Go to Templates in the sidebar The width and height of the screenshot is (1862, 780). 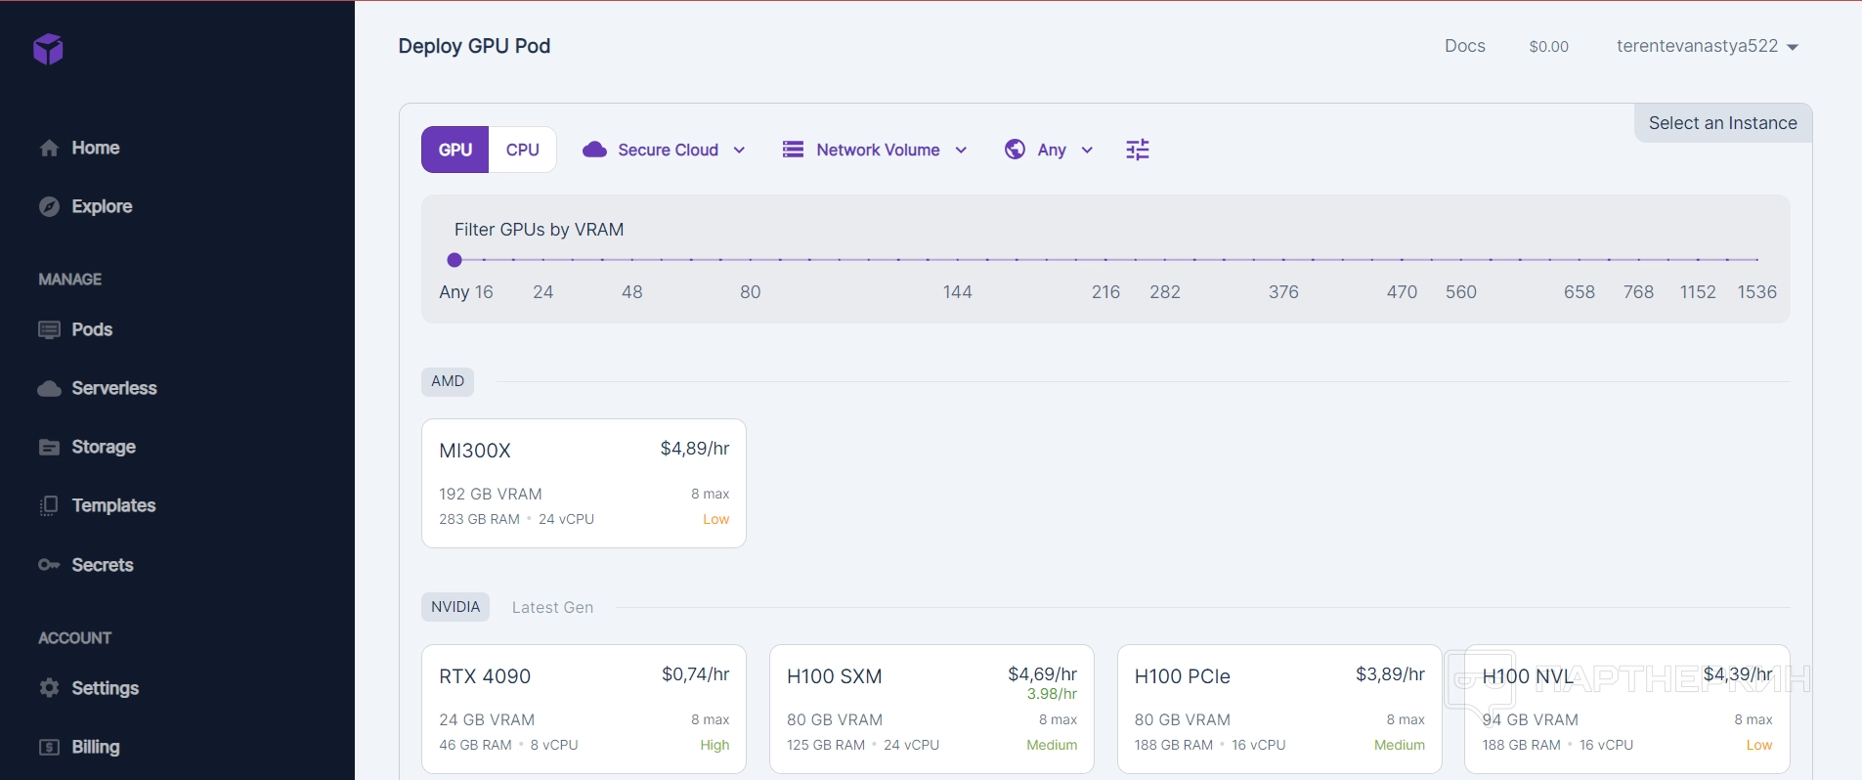113,505
